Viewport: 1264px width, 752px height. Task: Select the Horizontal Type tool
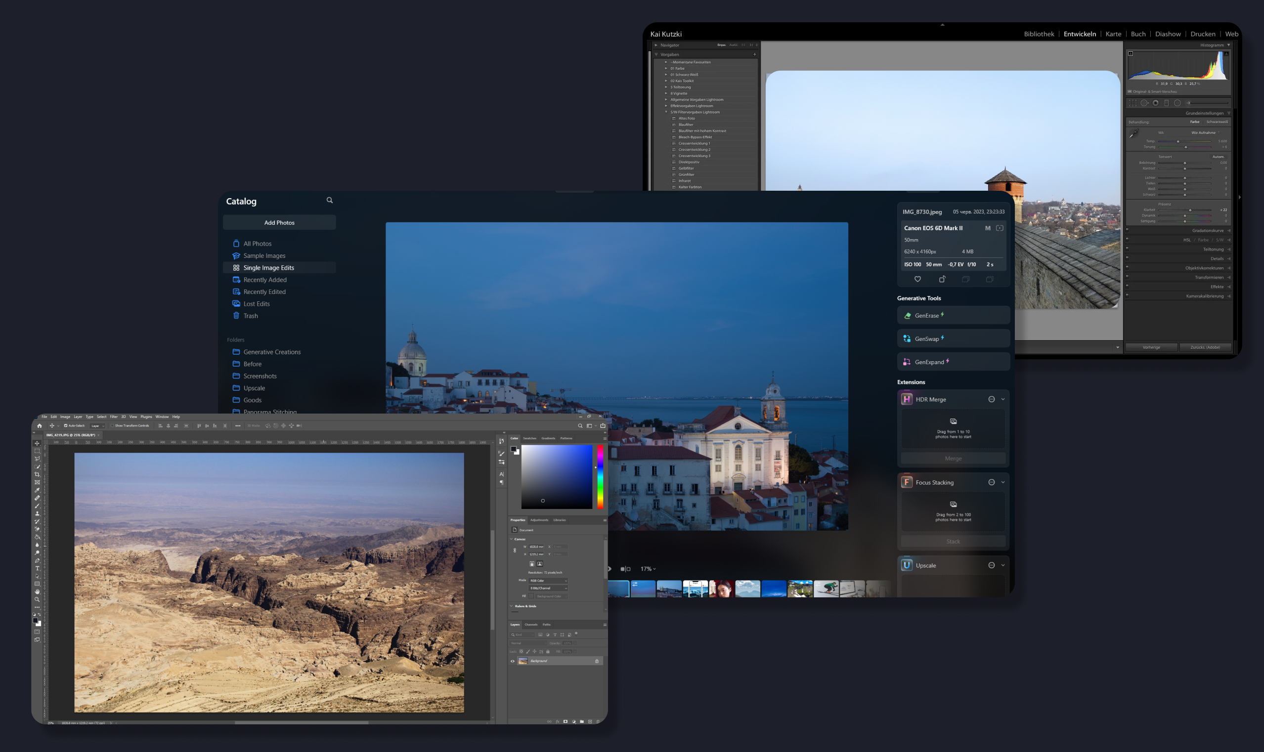coord(37,568)
